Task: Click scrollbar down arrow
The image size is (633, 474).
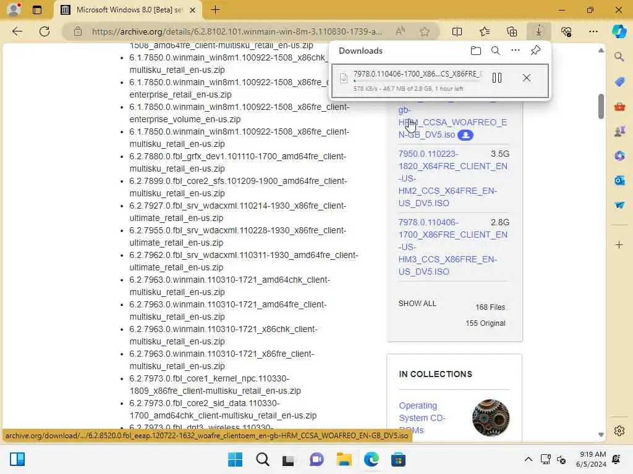Action: coord(601,434)
